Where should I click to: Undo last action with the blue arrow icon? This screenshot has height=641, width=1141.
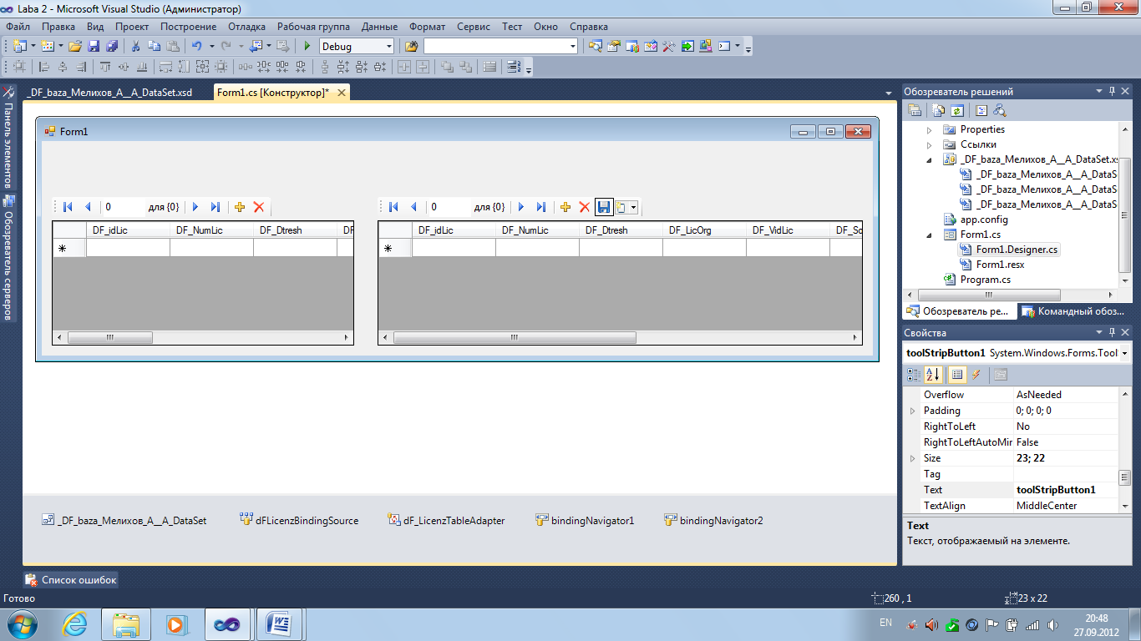[196, 47]
